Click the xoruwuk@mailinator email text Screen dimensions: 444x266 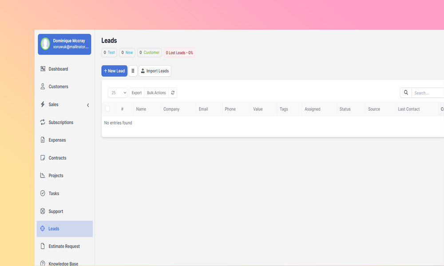(x=71, y=47)
